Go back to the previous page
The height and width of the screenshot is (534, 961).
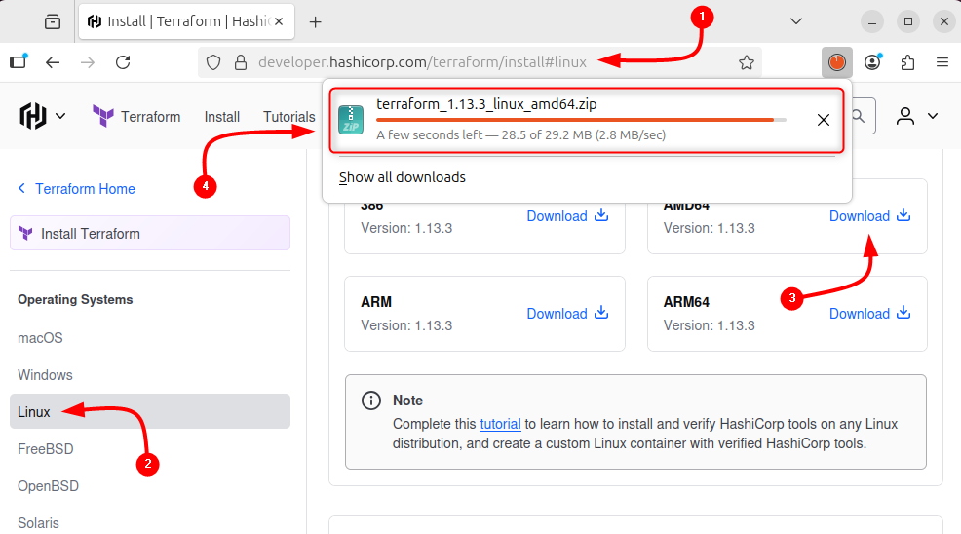click(53, 62)
